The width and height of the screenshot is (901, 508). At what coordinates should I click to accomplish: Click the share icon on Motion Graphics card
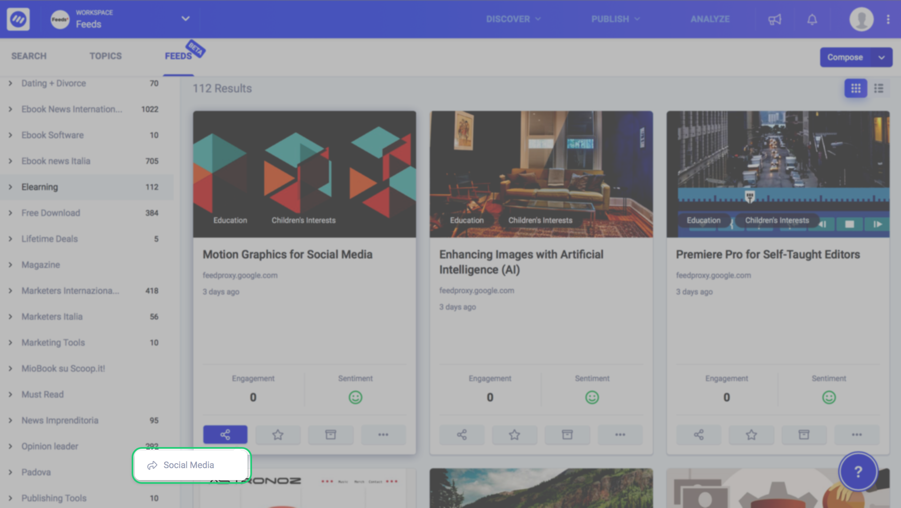[225, 434]
